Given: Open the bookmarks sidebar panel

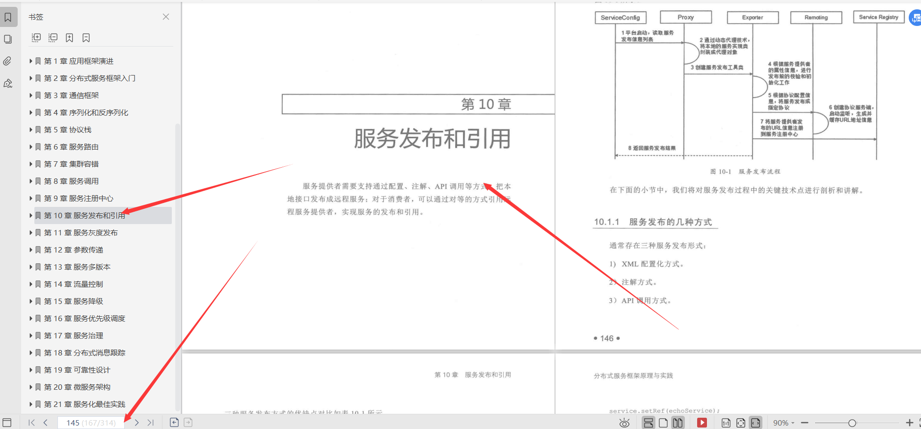Looking at the screenshot, I should (8, 18).
